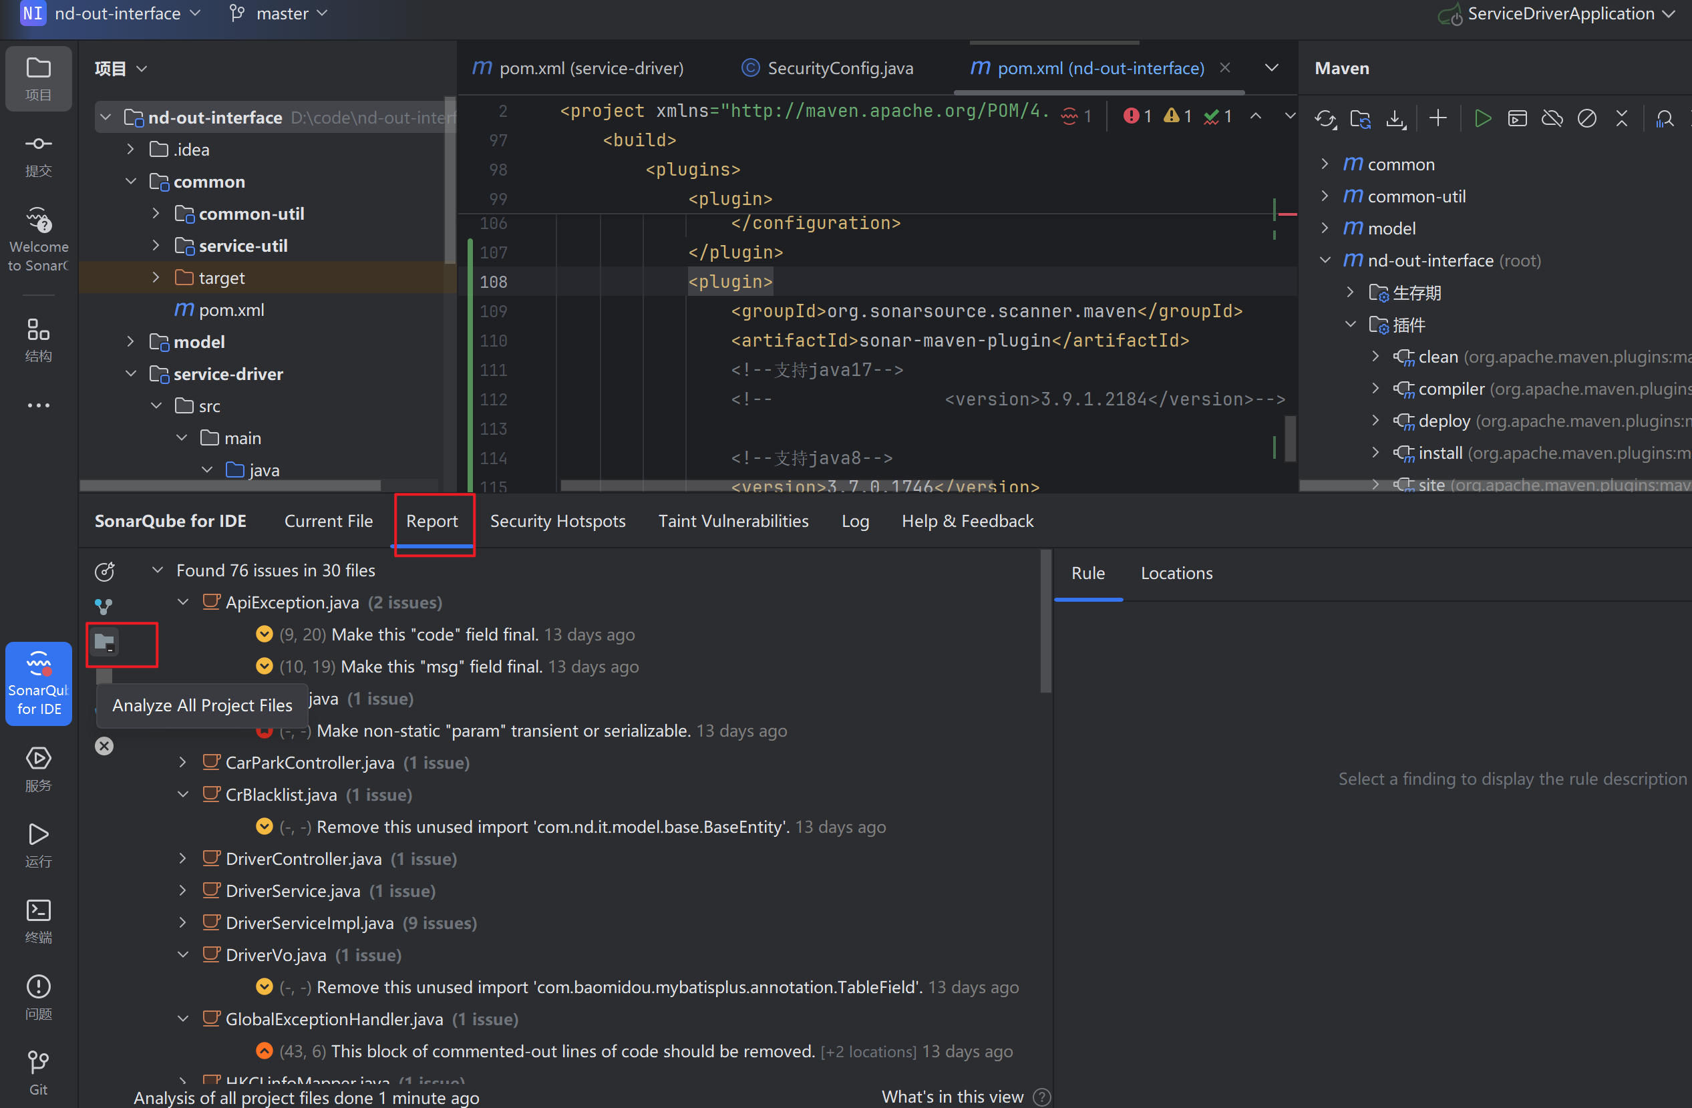Image resolution: width=1692 pixels, height=1108 pixels.
Task: Expand the common module in Maven panel
Action: tap(1325, 164)
